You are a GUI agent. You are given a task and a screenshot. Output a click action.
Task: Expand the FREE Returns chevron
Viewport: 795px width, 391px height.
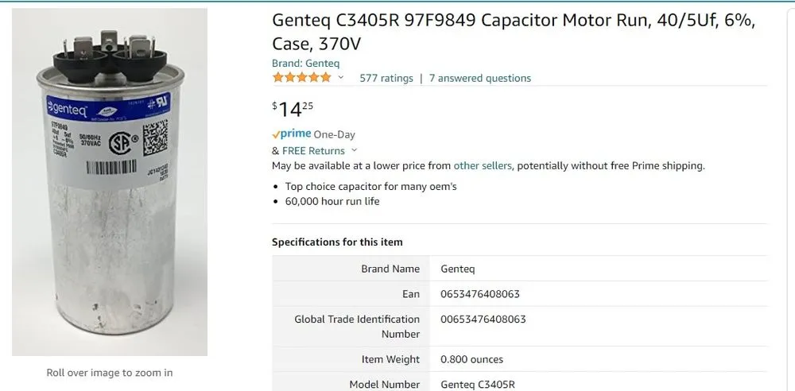[x=355, y=150]
